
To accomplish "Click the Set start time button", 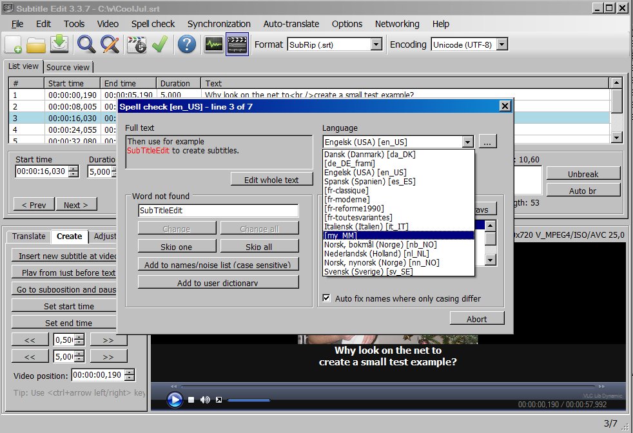I will point(64,306).
